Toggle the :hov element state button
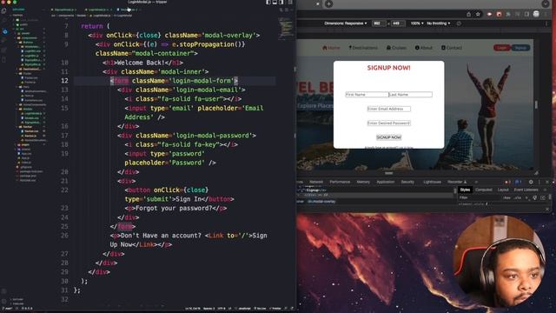The width and height of the screenshot is (556, 313). click(506, 197)
